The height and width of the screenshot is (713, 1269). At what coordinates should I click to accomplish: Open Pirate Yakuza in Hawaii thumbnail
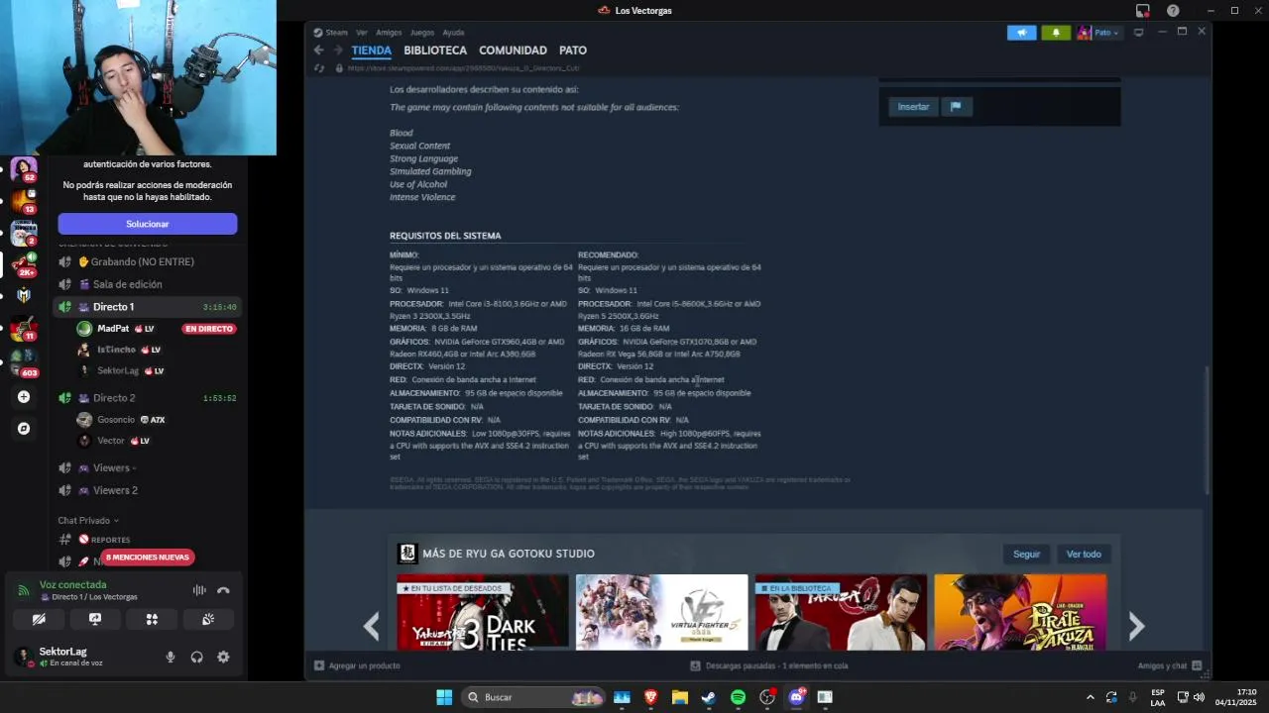coord(1020,612)
